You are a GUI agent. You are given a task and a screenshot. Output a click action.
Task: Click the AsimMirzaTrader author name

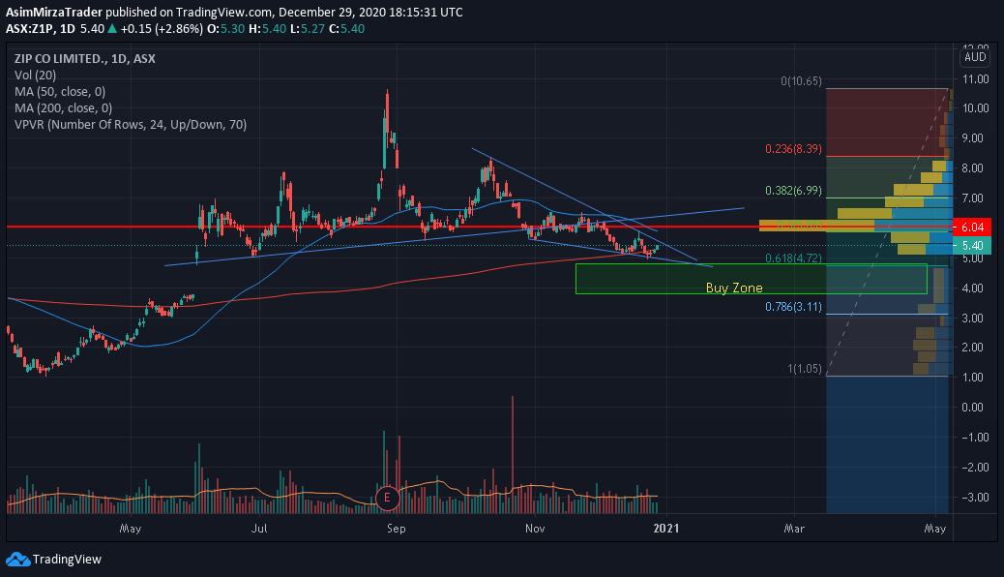pos(54,13)
